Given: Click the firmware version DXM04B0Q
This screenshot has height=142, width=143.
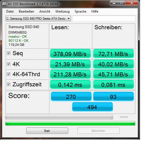Looking at the screenshot, I should 17,32.
